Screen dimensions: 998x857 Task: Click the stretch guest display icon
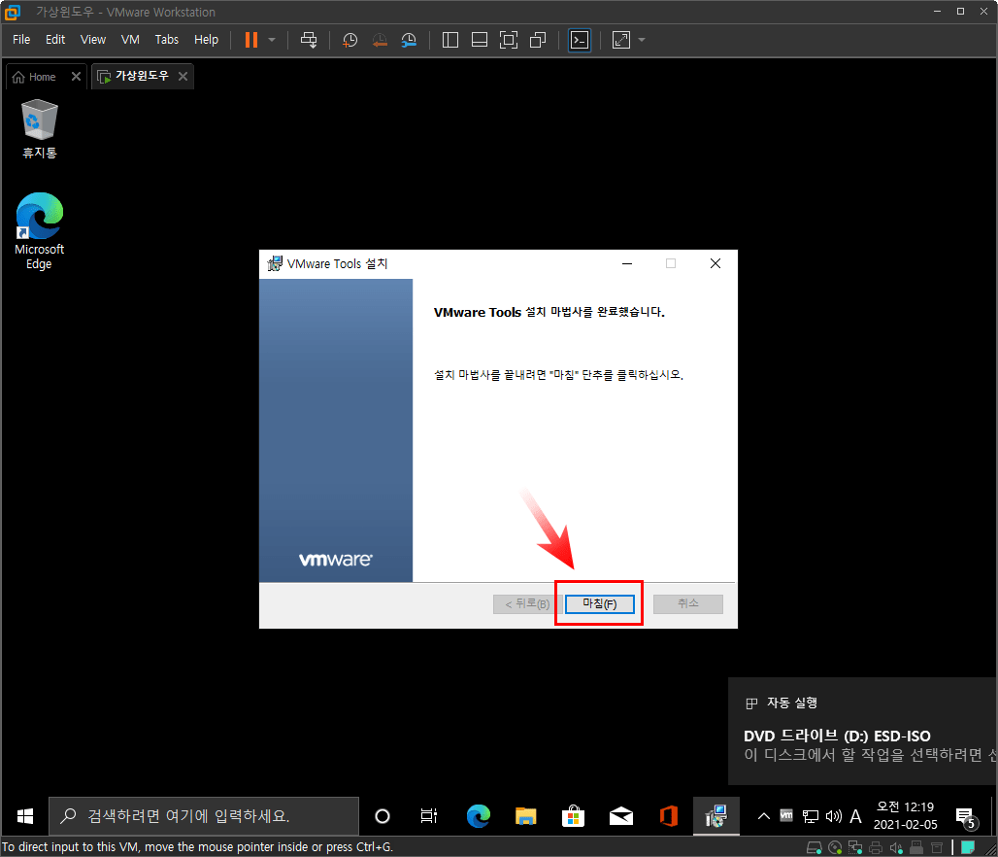click(x=620, y=40)
